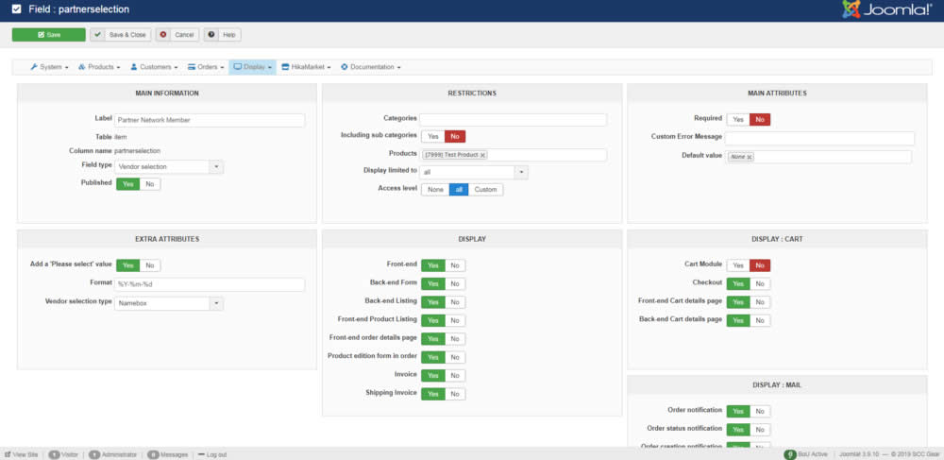Screen dimensions: 944x460
Task: Open the Orders menu
Action: point(206,67)
